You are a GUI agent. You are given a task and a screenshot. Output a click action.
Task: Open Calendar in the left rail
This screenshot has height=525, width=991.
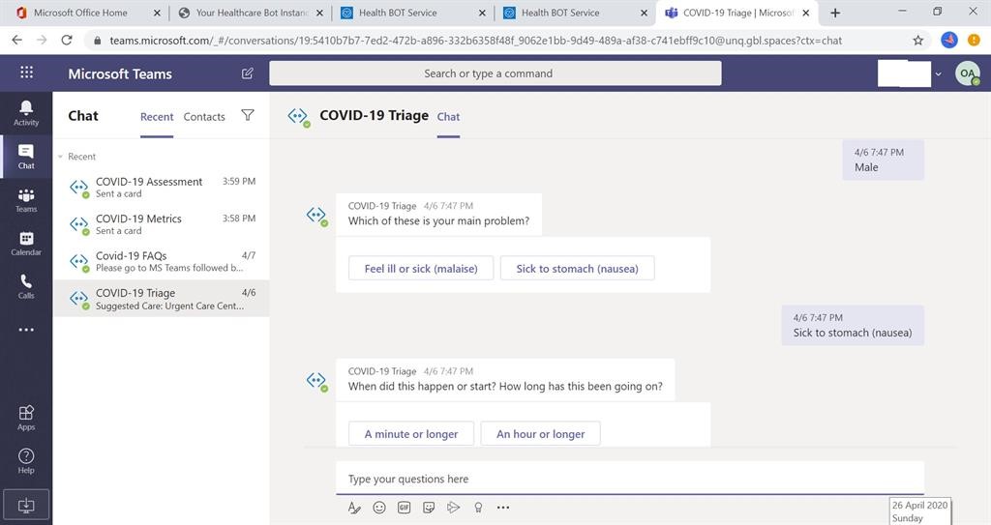(x=26, y=244)
